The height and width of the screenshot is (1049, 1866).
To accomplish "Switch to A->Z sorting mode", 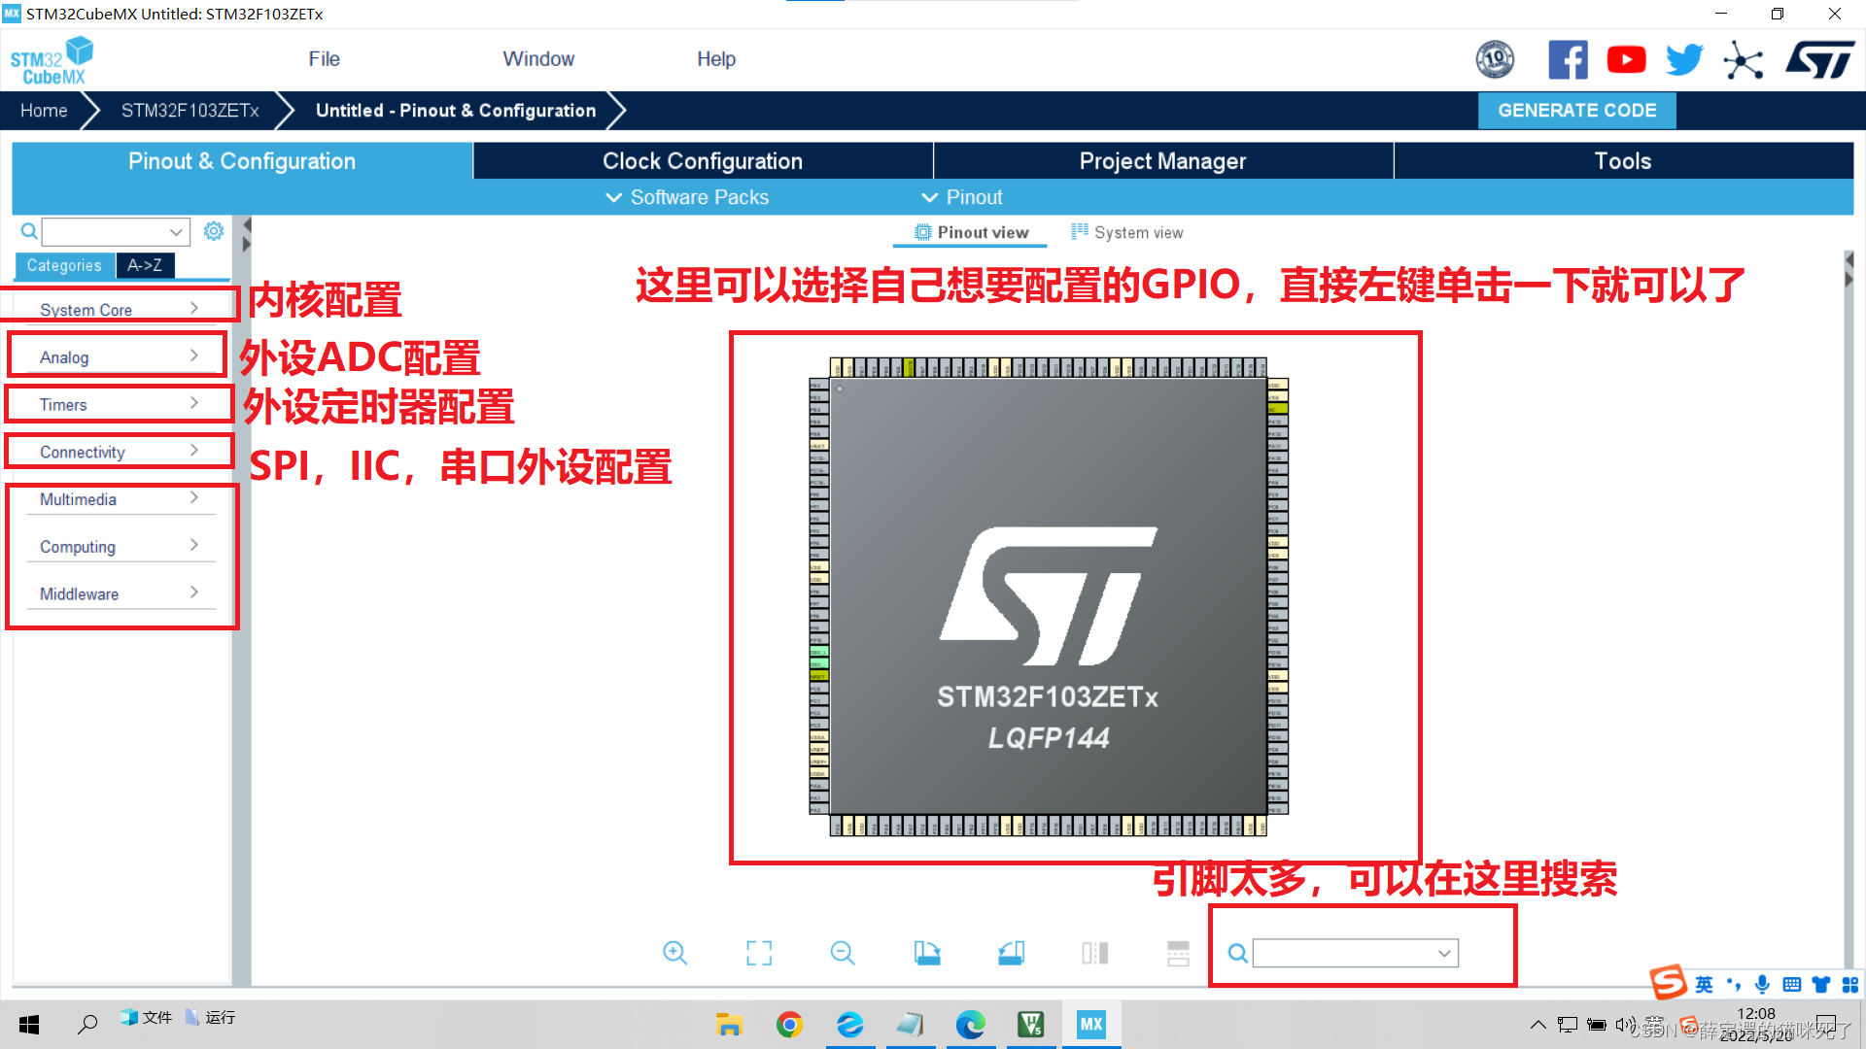I will click(x=145, y=265).
